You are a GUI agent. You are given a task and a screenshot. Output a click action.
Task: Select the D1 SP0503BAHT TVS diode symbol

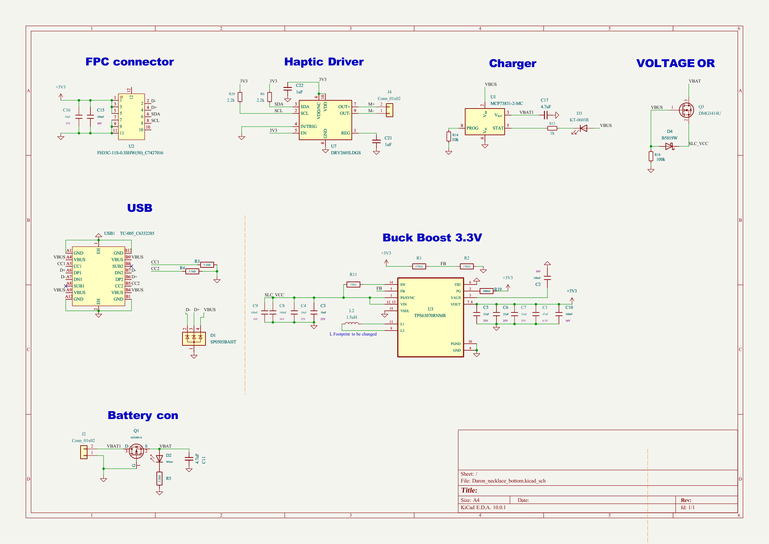click(x=194, y=339)
